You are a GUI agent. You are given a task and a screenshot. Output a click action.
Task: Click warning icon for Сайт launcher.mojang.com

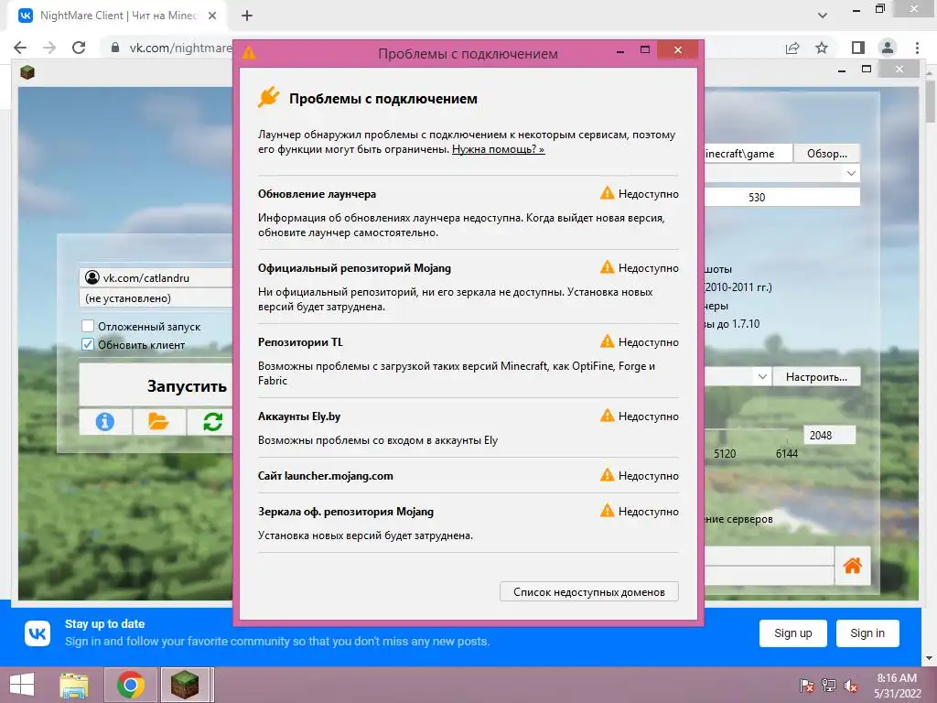pos(608,475)
